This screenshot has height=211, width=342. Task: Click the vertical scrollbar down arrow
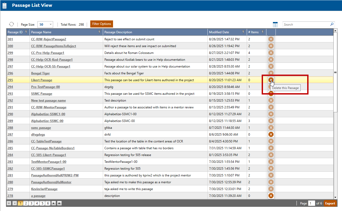click(335, 197)
